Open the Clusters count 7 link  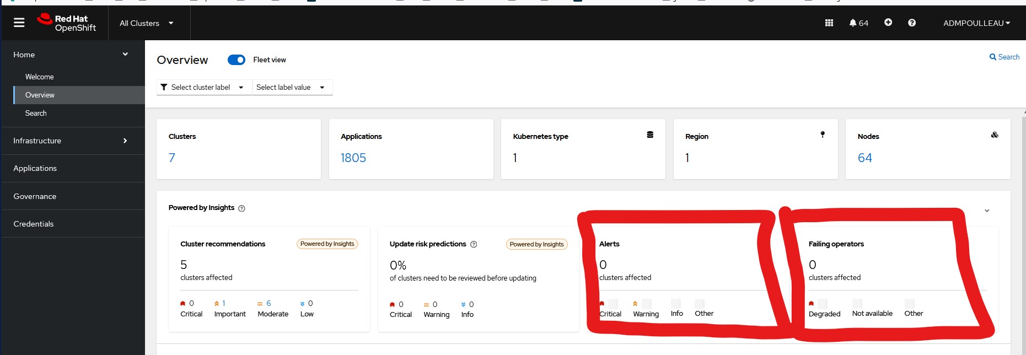pos(172,158)
